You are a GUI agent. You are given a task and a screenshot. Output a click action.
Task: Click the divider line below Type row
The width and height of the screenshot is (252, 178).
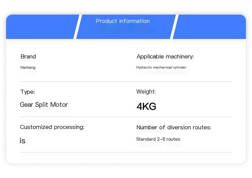(x=126, y=117)
